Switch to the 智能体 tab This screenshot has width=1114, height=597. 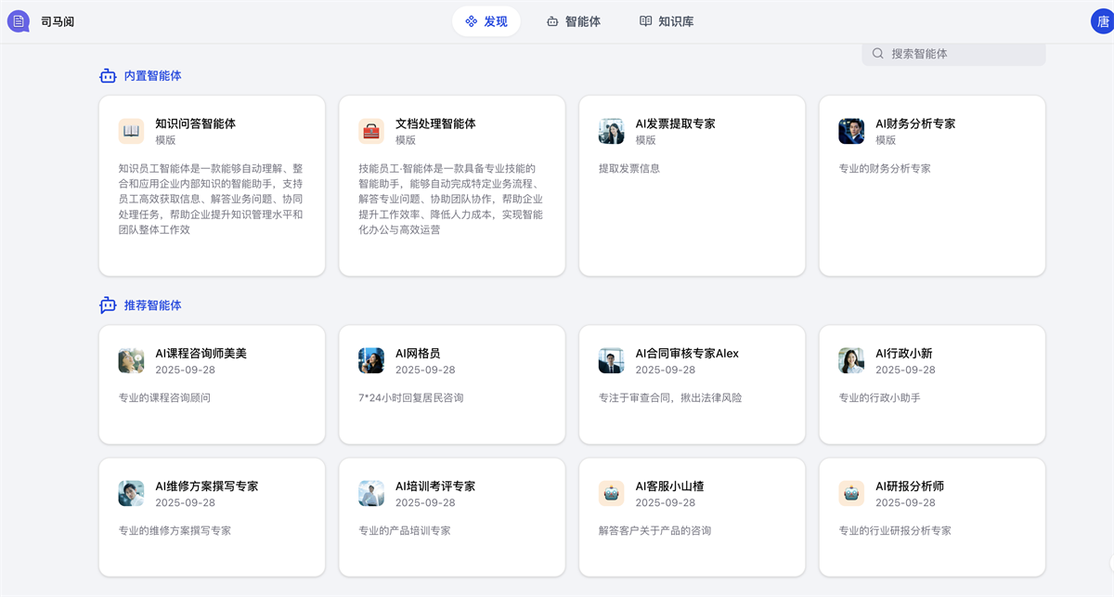tap(574, 21)
